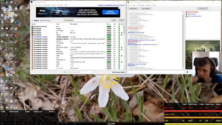The width and height of the screenshot is (222, 125).
Task: Click room window's Stronghold title icon
Action: coord(128,2)
